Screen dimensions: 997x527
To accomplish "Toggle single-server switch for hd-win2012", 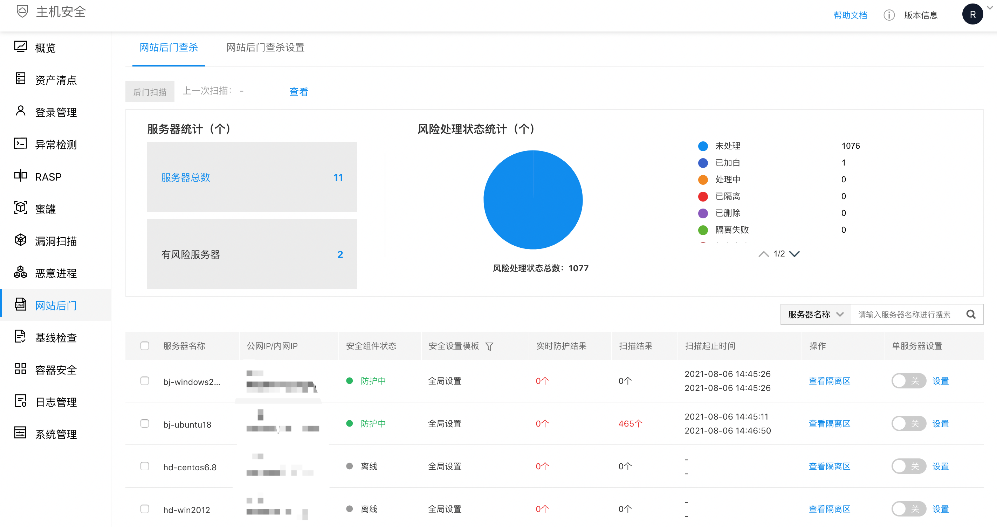I will click(909, 509).
